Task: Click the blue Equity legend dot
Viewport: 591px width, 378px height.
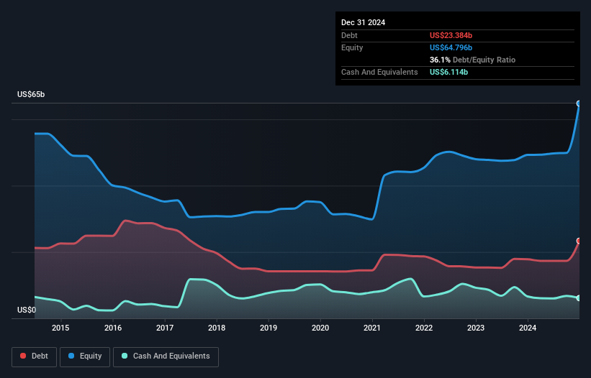Action: tap(71, 356)
